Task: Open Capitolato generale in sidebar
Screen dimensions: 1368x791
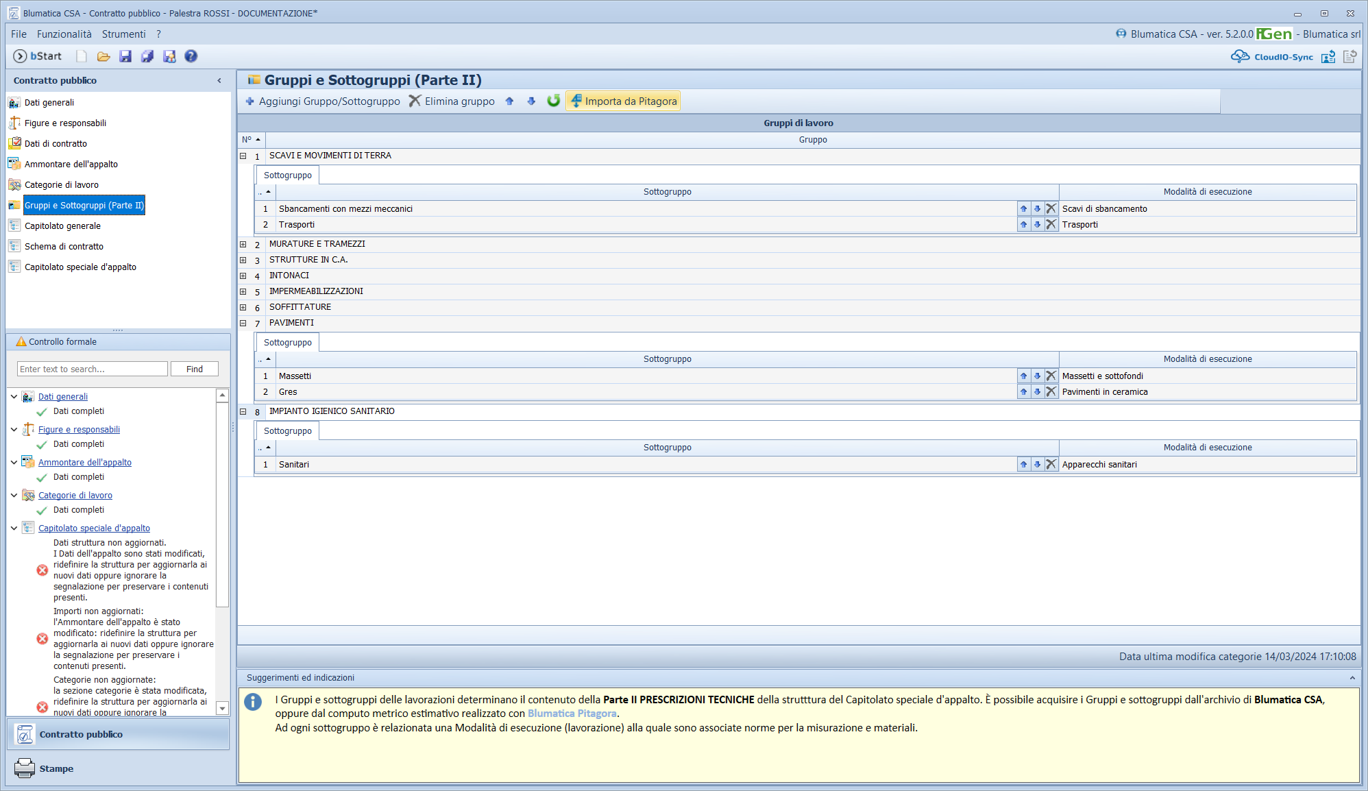Action: pyautogui.click(x=62, y=226)
